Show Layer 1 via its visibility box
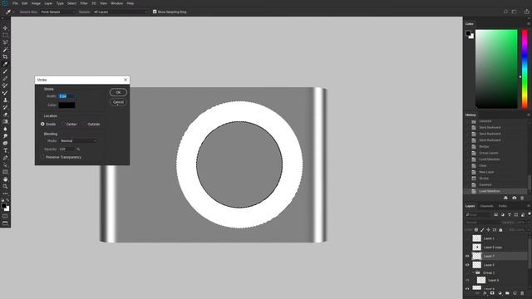Screen dimensions: 532x299 467,238
